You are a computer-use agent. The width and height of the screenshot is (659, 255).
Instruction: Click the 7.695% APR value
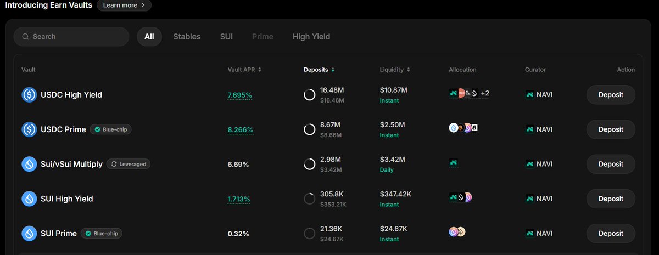coord(240,95)
